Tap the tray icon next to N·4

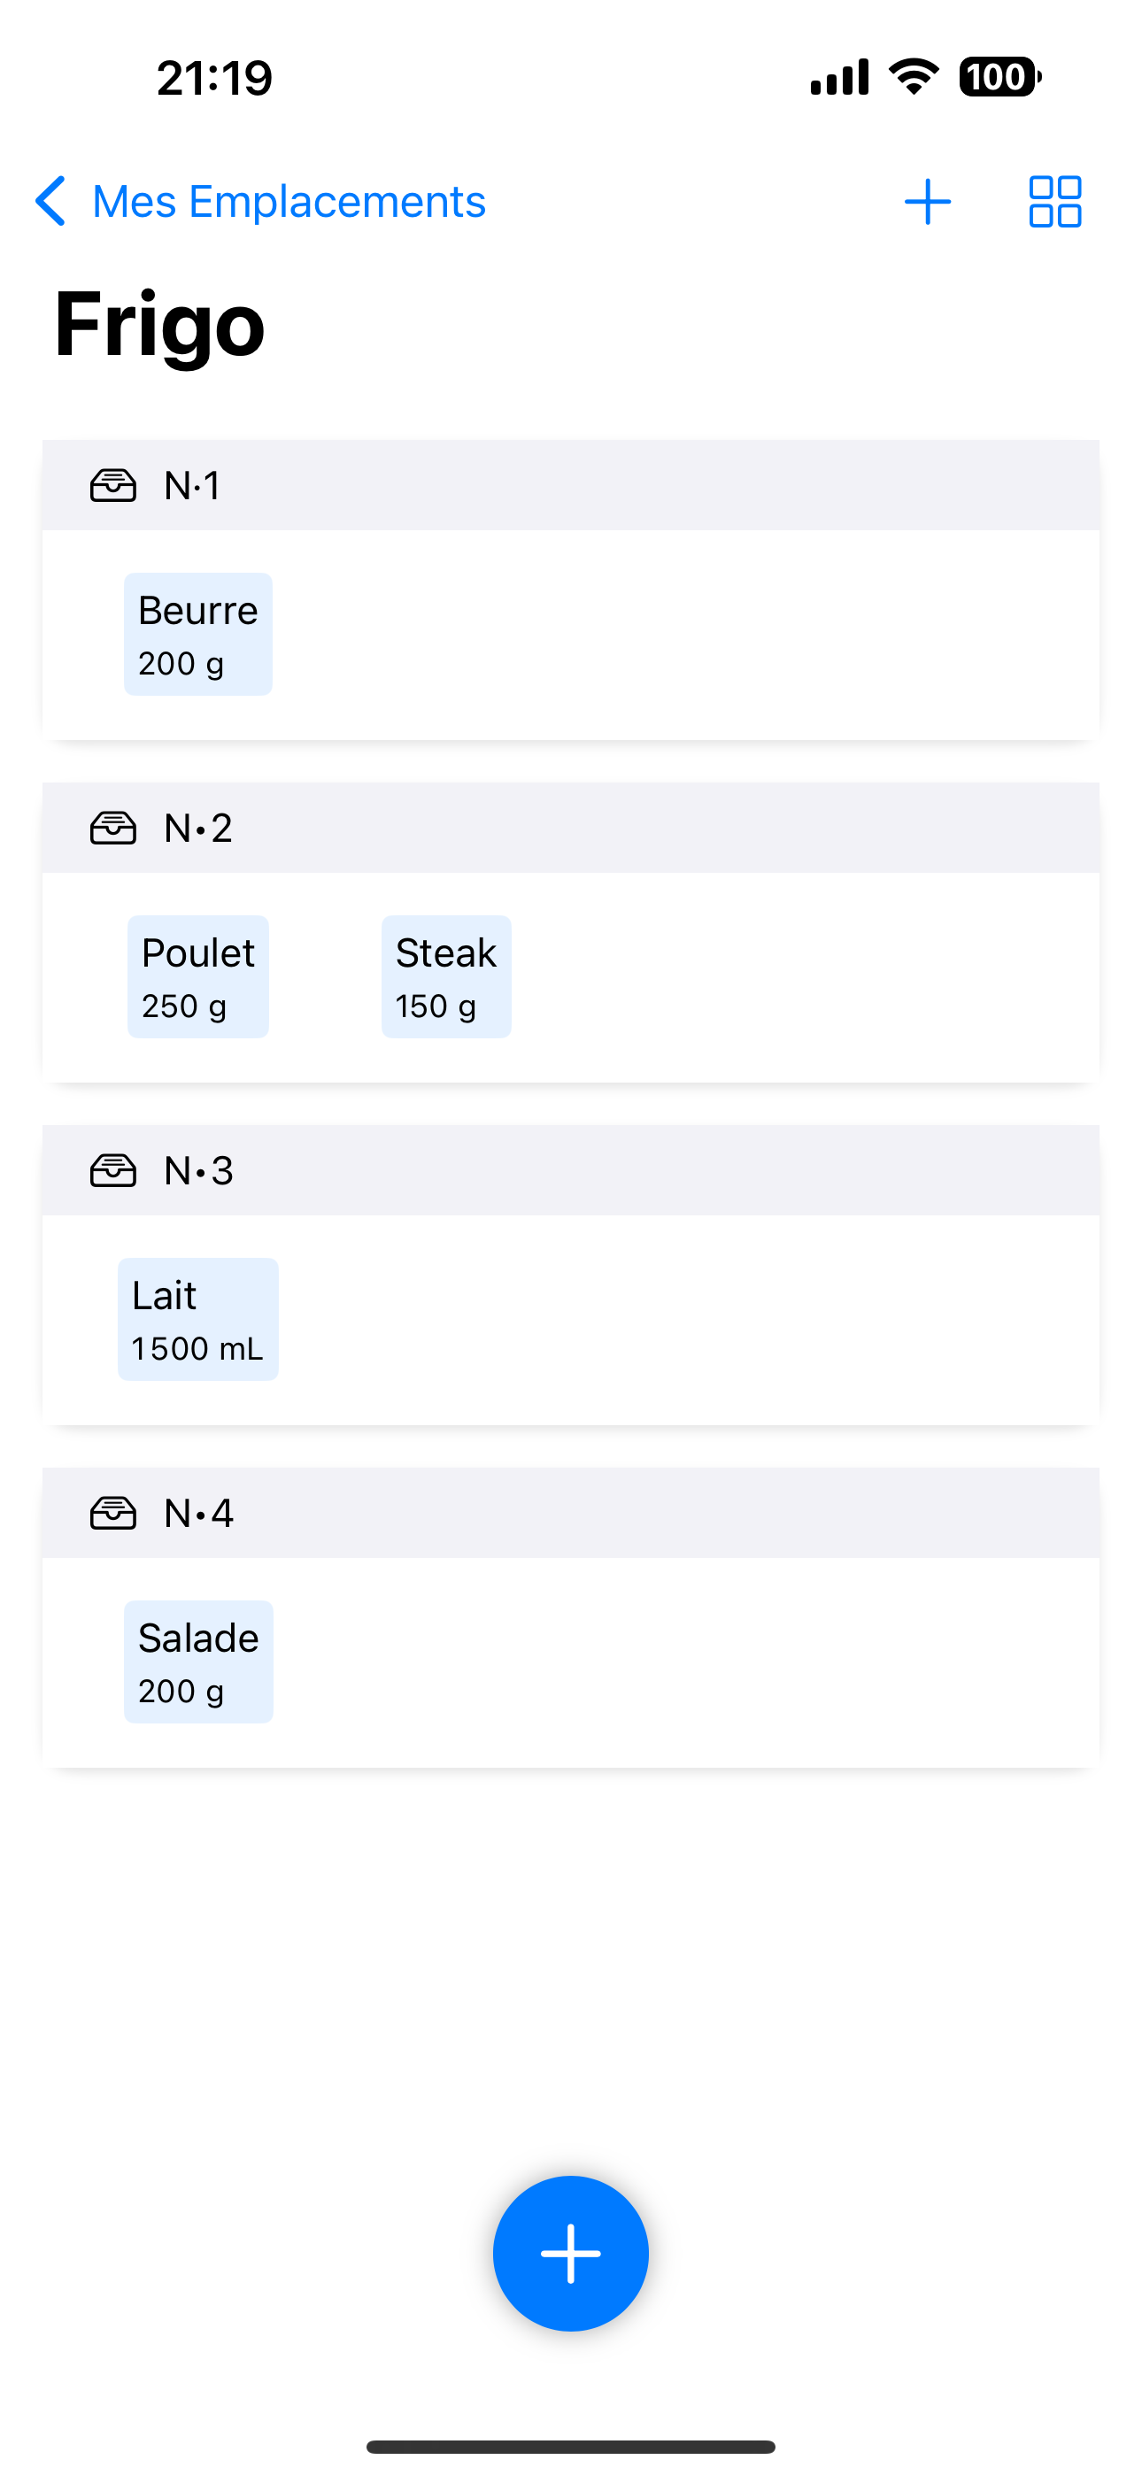(112, 1514)
